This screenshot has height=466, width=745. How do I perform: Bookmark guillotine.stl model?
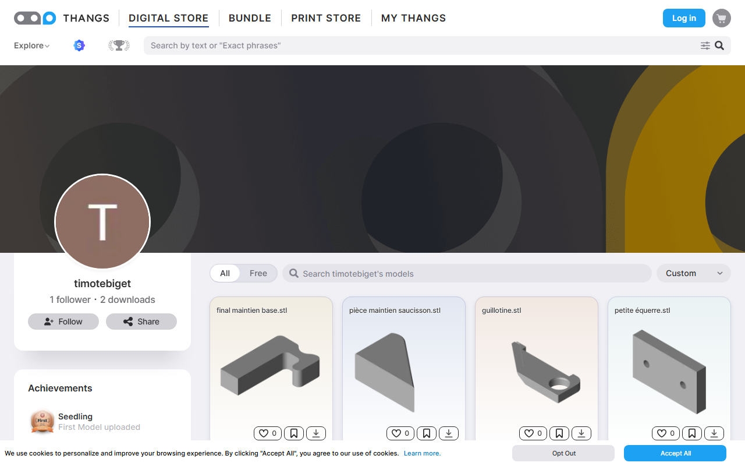[x=559, y=433]
